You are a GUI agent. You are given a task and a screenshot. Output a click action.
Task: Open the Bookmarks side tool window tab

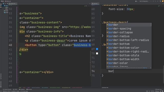(x=1, y=84)
